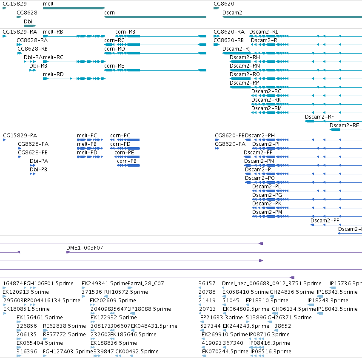Click the 'CG8628' gene label
The width and height of the screenshot is (362, 358).
(x=27, y=12)
